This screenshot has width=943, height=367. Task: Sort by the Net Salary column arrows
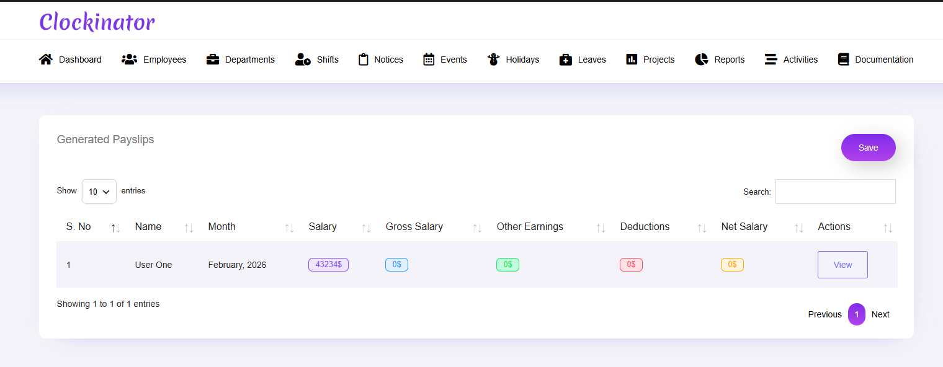coord(798,228)
